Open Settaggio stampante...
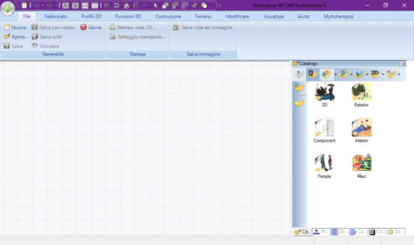Image resolution: width=414 pixels, height=245 pixels. click(137, 37)
